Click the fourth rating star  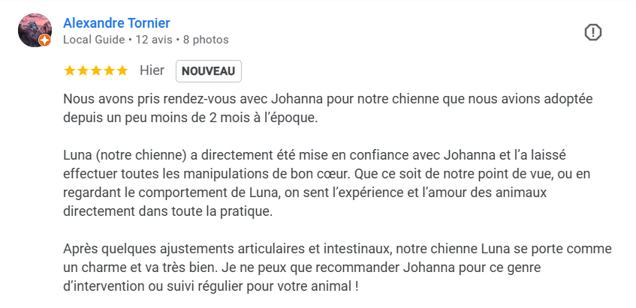point(109,71)
